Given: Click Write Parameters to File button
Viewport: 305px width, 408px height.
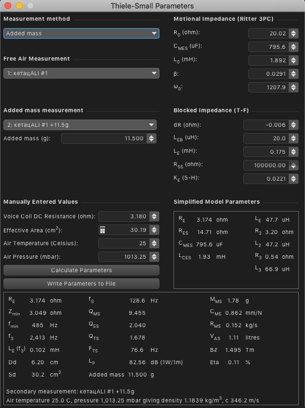Looking at the screenshot, I should click(81, 283).
